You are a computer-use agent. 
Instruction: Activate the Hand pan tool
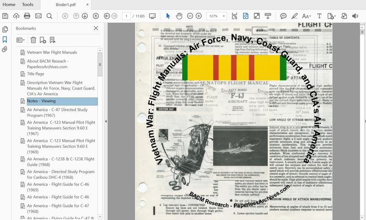(x=179, y=16)
